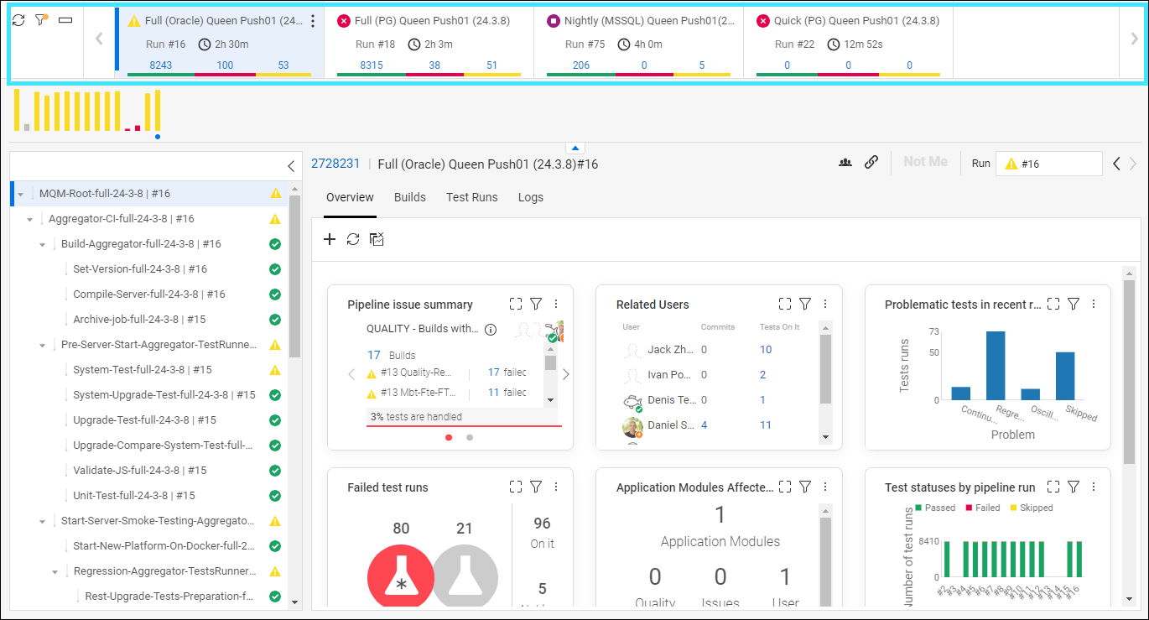Add a widget with the plus icon
1149x620 pixels.
pyautogui.click(x=330, y=239)
